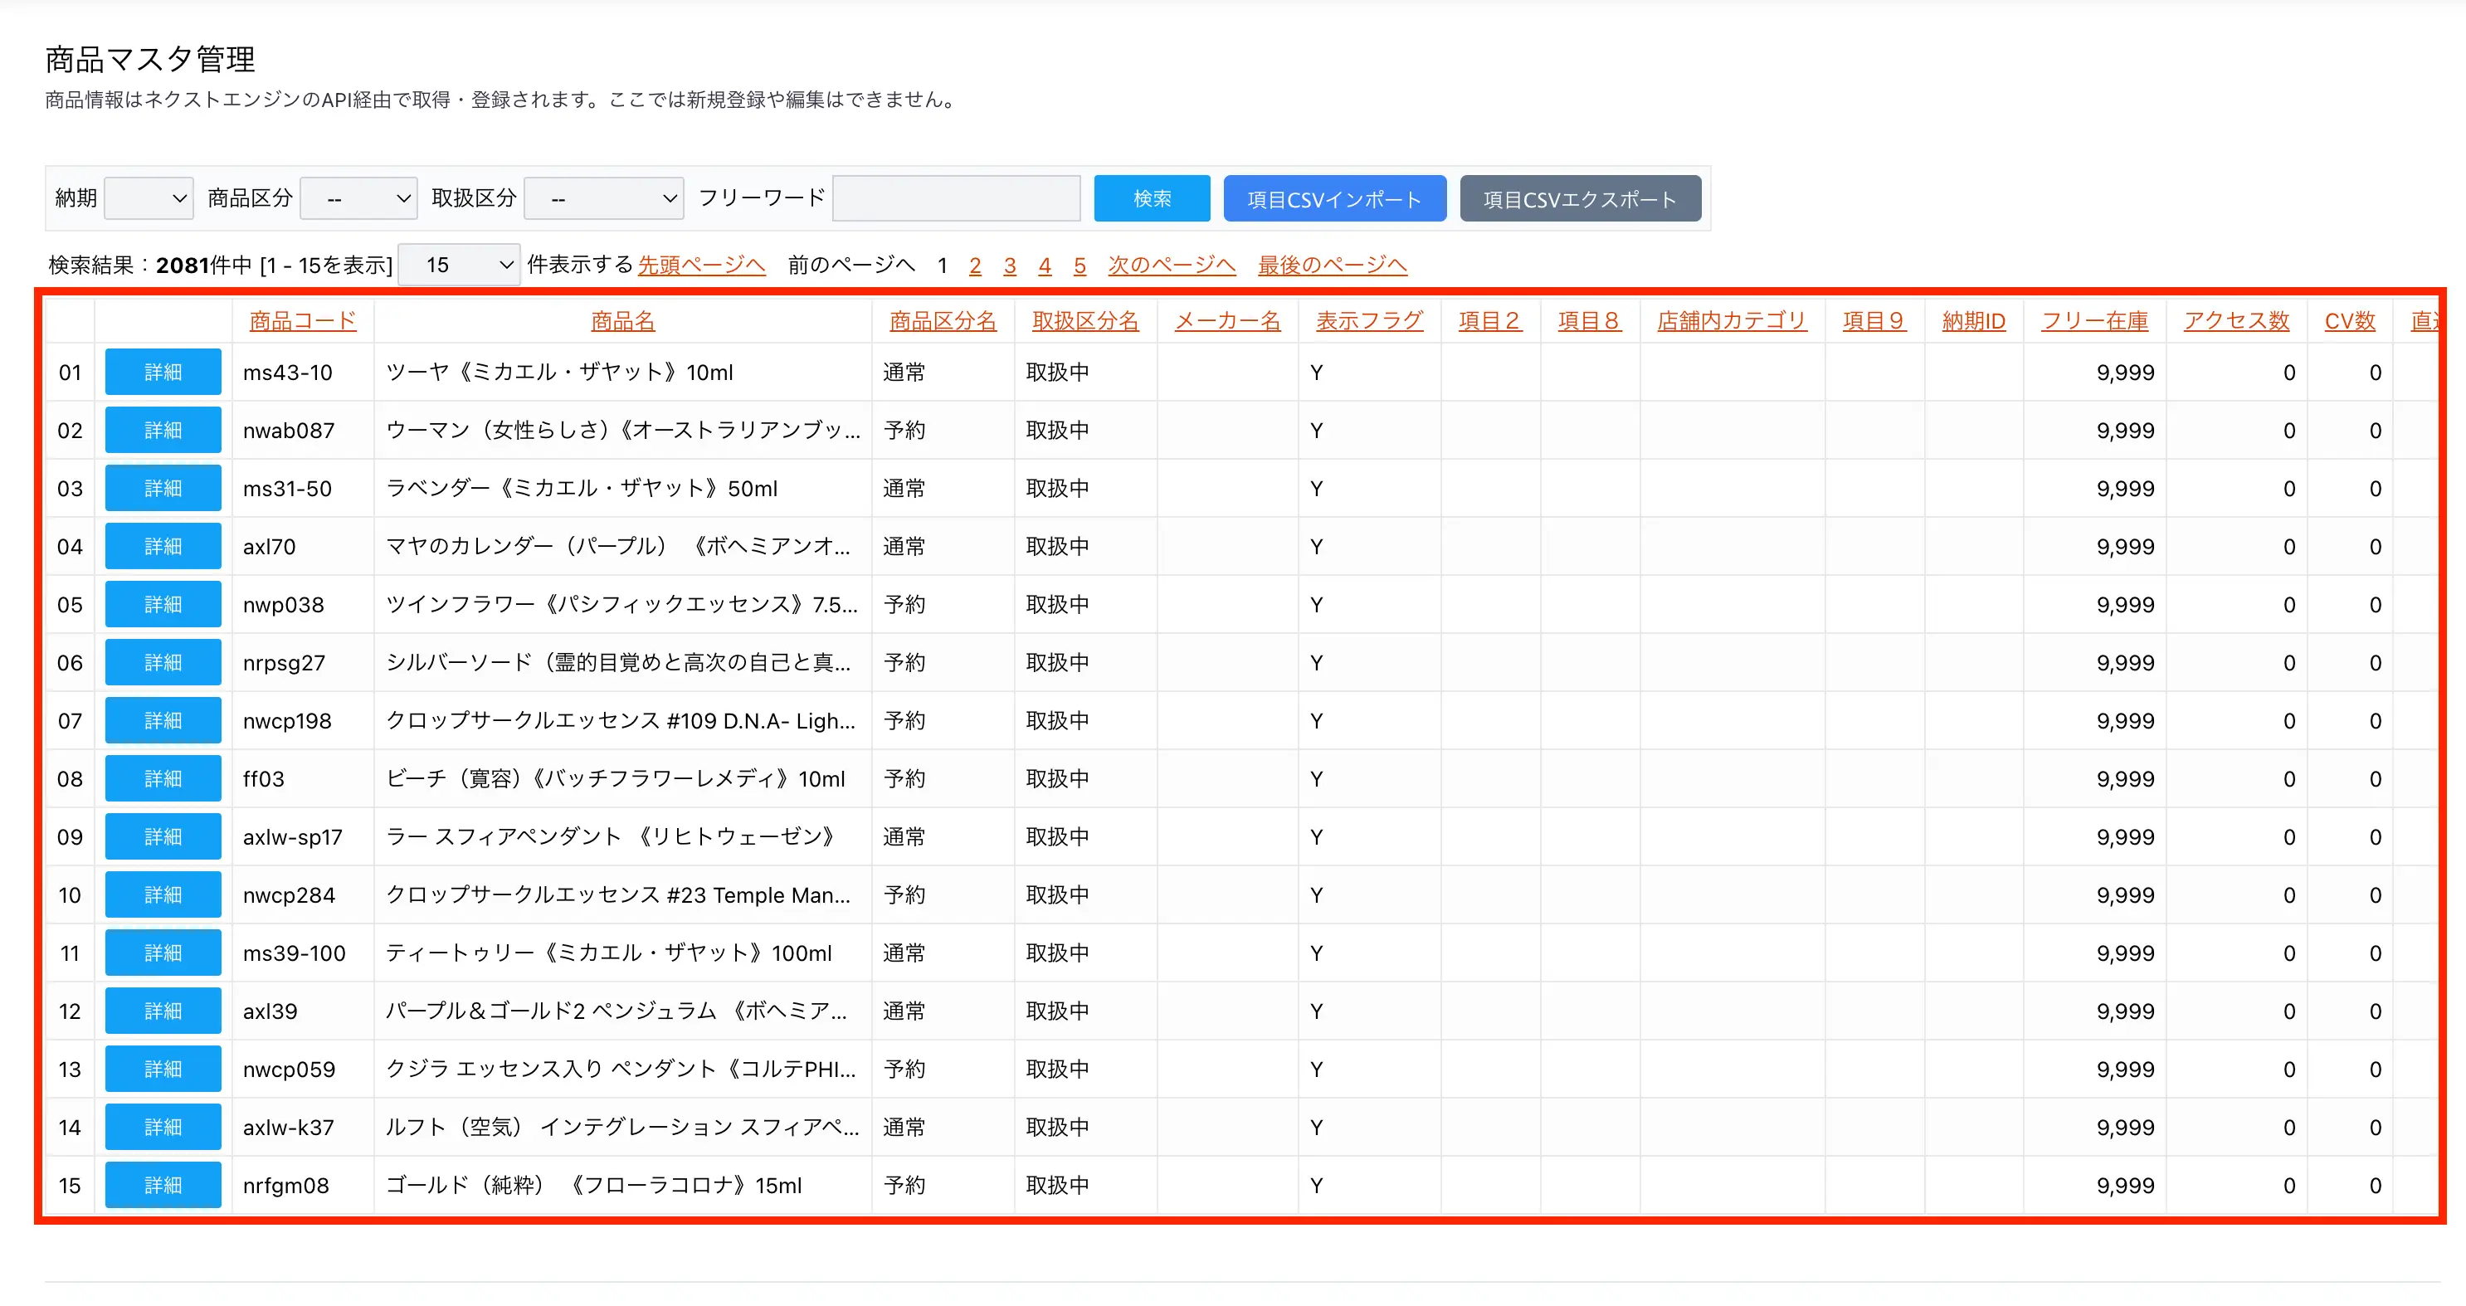2466x1306 pixels.
Task: Click the 最後のページへ link
Action: (1333, 264)
